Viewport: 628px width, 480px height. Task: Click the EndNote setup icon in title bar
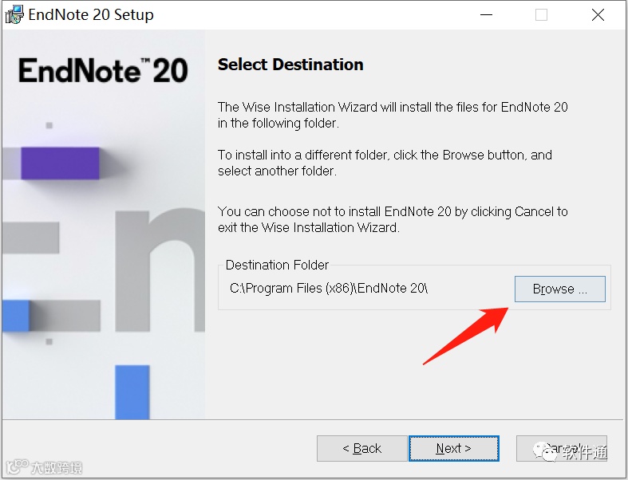[x=14, y=15]
